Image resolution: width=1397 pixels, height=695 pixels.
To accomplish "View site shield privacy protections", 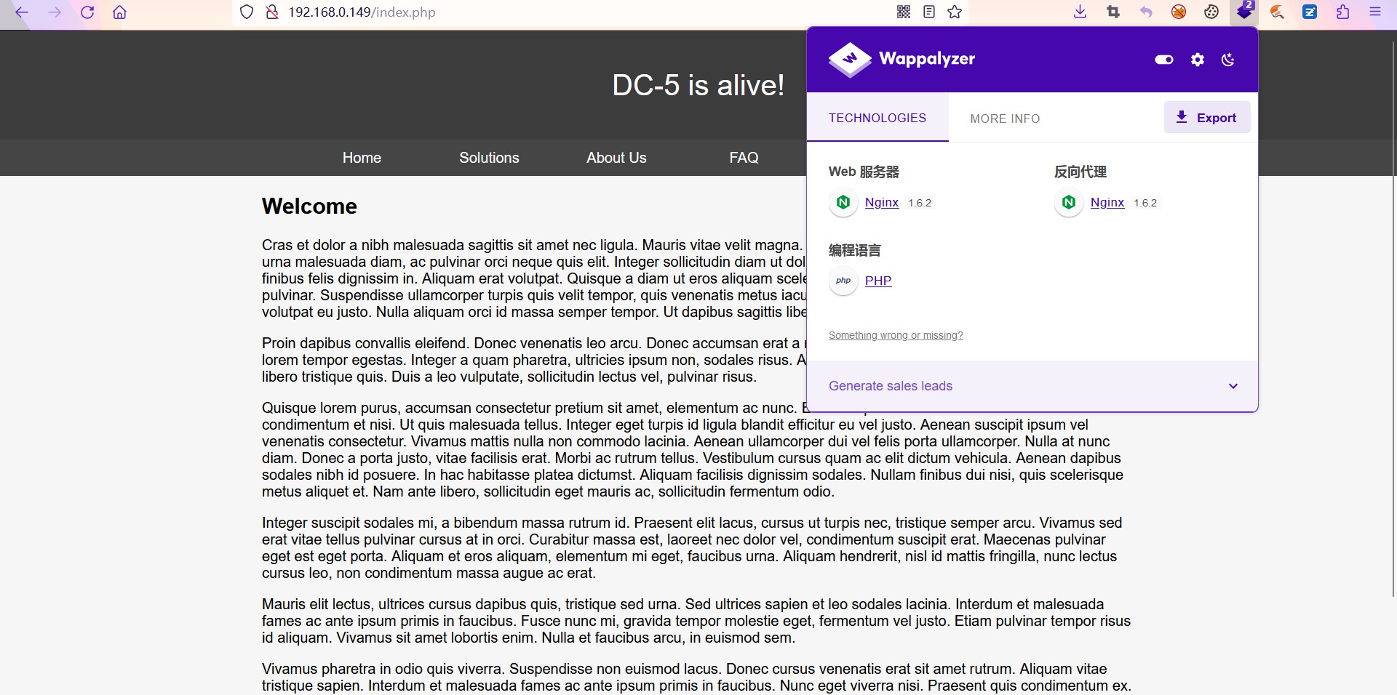I will coord(247,12).
